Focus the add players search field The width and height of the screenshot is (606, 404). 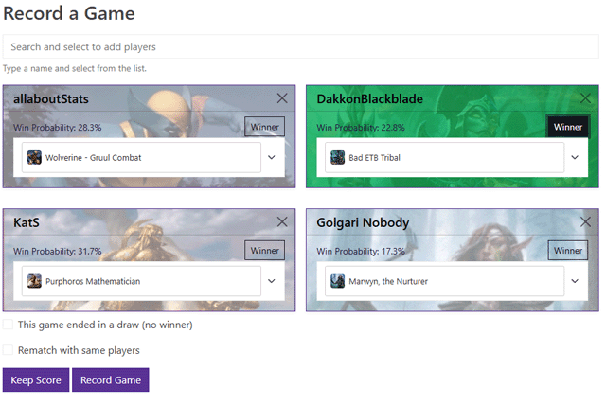pyautogui.click(x=301, y=46)
